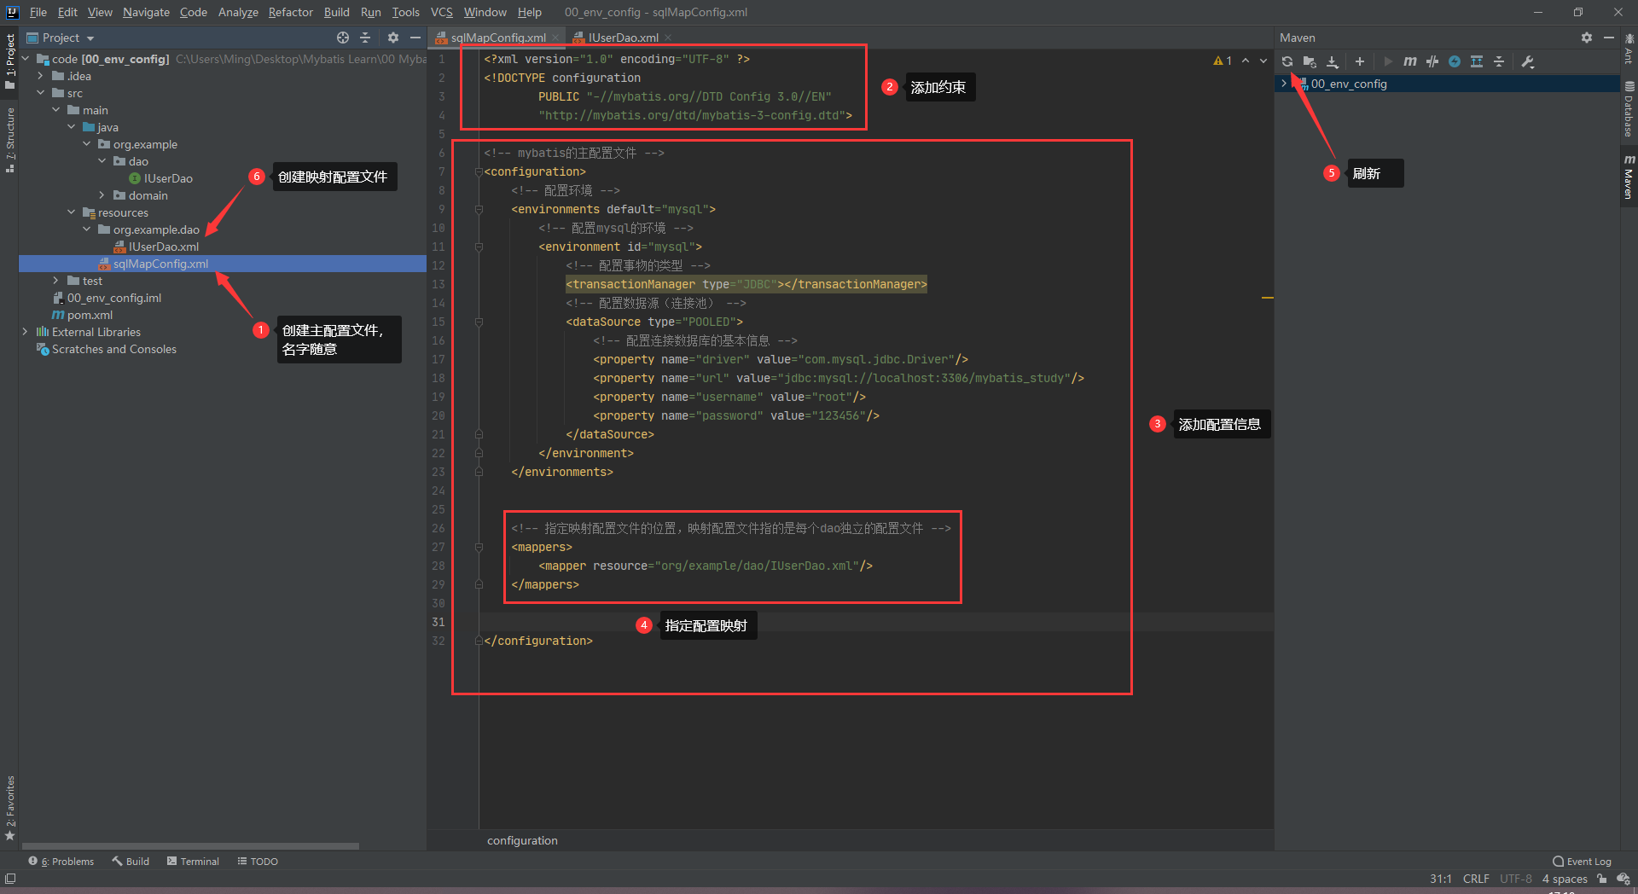
Task: Open the Terminal tool window
Action: click(x=194, y=862)
